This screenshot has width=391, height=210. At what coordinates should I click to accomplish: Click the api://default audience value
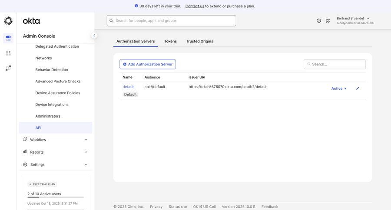point(155,87)
